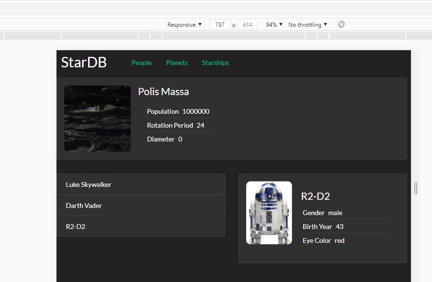Click the Population 1000000 row
The height and width of the screenshot is (282, 432).
pyautogui.click(x=178, y=111)
